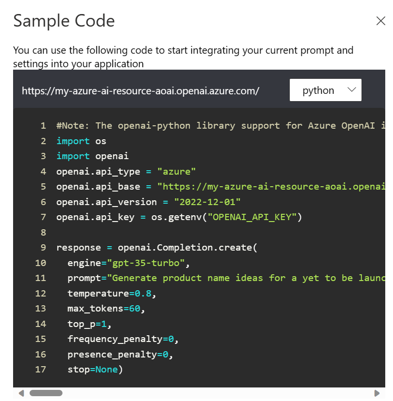Close the Sample Code dialog
The height and width of the screenshot is (401, 393).
coord(381,21)
